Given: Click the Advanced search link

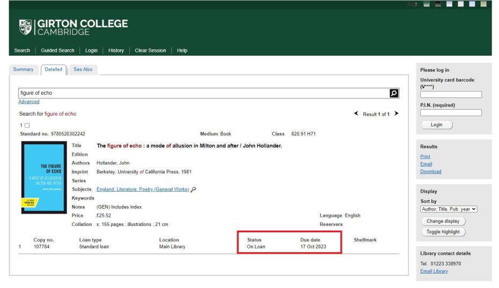Looking at the screenshot, I should pos(29,102).
